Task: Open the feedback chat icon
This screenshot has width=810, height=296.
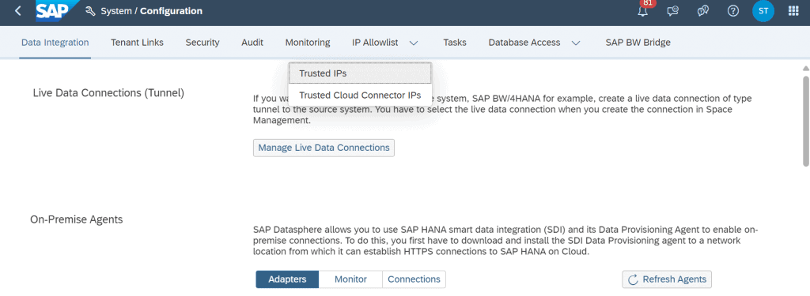Action: [672, 11]
